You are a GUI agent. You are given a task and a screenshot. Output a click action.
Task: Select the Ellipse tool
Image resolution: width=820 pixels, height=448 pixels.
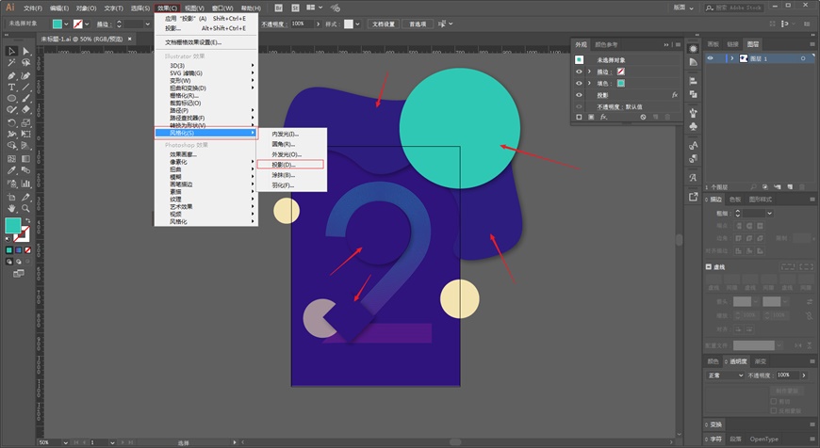(x=11, y=99)
